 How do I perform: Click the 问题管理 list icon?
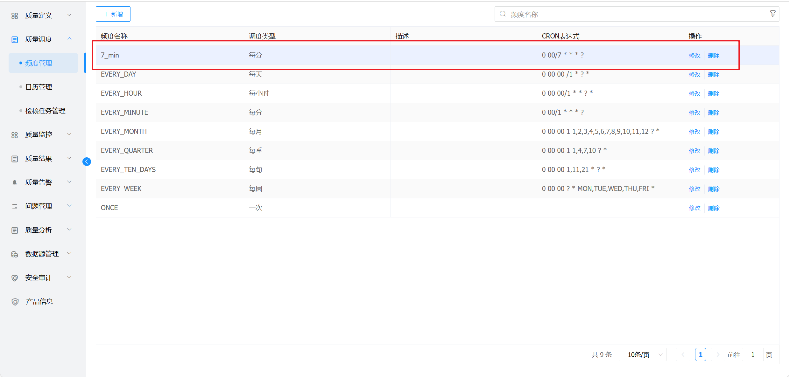15,206
